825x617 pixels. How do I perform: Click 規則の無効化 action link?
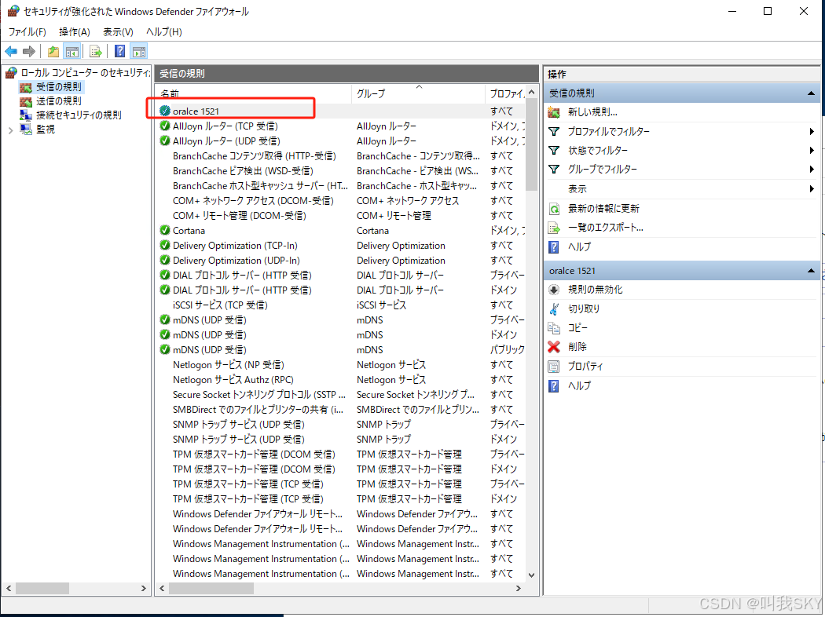[595, 290]
